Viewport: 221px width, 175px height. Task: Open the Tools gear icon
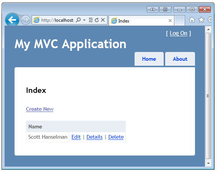210,20
